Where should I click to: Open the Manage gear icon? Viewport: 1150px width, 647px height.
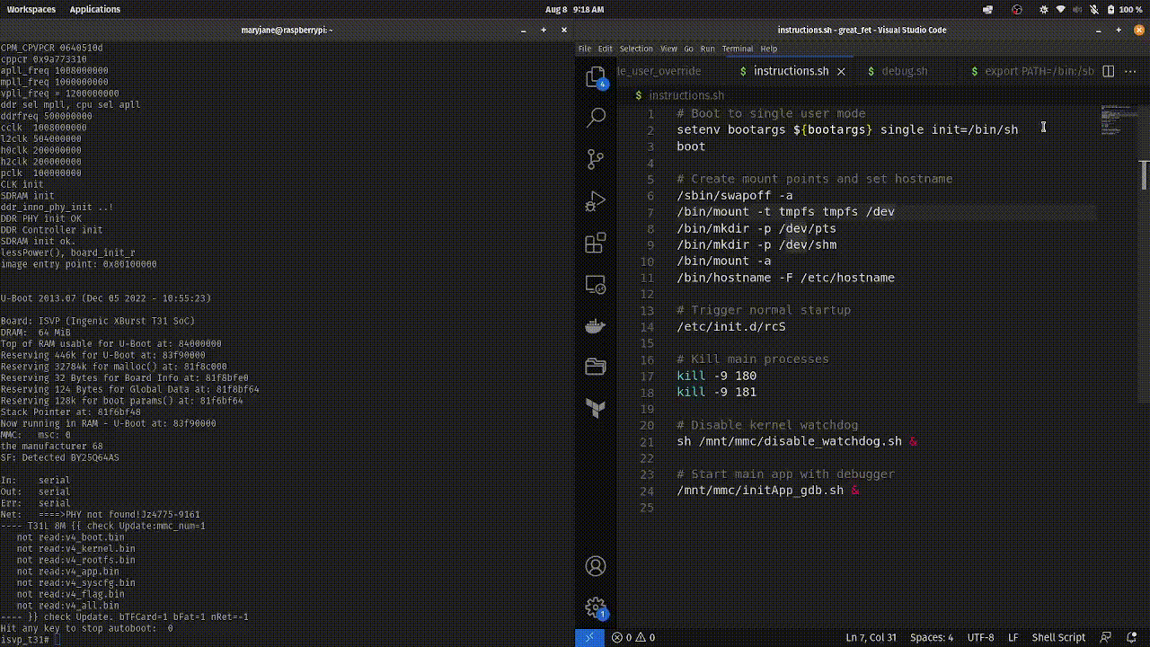596,608
